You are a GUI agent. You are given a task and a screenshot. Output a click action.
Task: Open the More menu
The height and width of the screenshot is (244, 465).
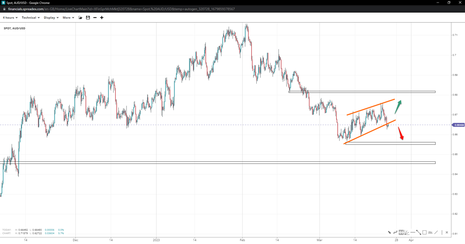point(68,18)
